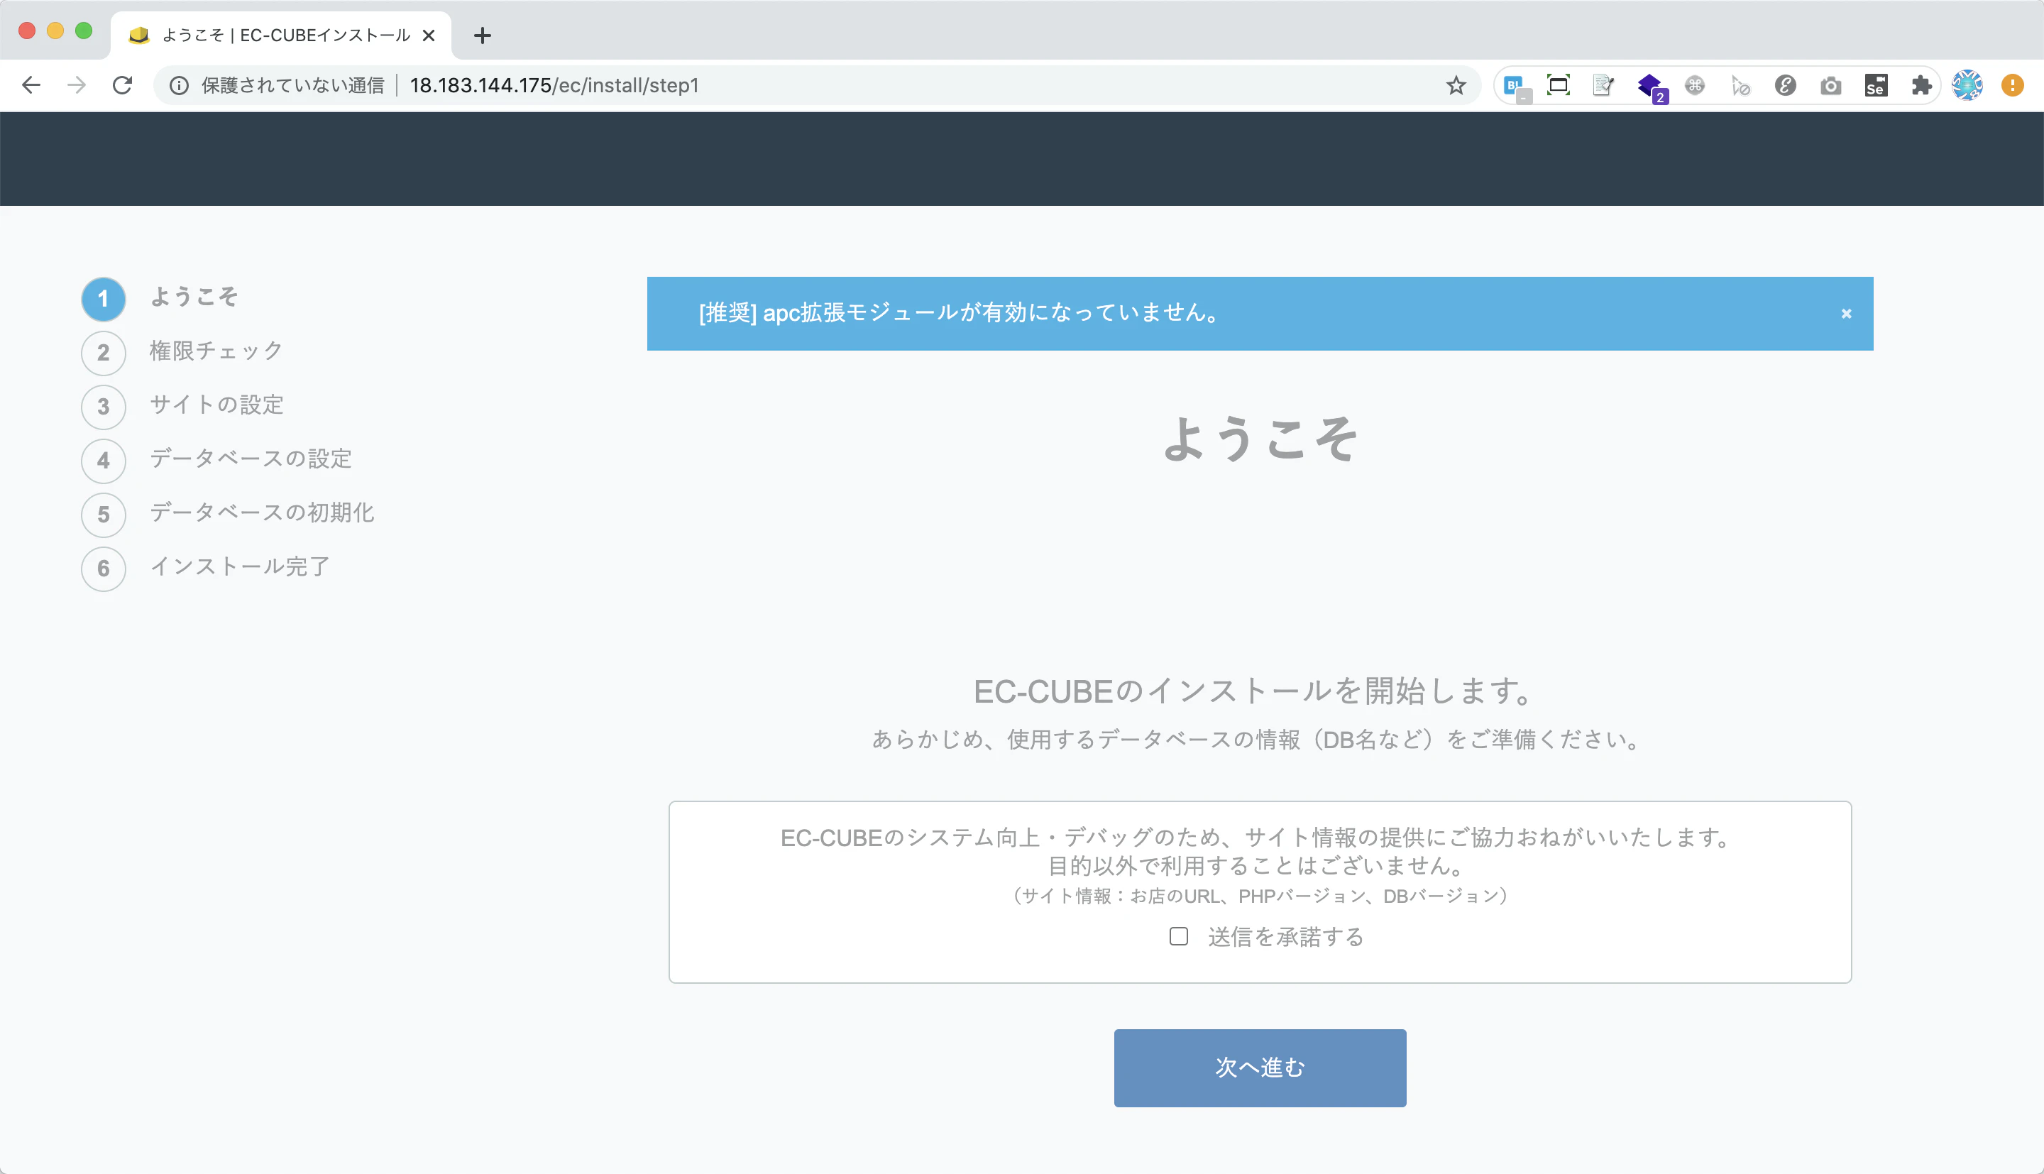Open a new browser tab
Screen dimensions: 2044x1174
[482, 35]
